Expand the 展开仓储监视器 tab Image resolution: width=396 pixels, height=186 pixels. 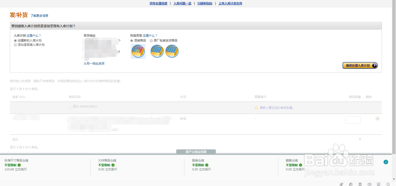[196, 152]
